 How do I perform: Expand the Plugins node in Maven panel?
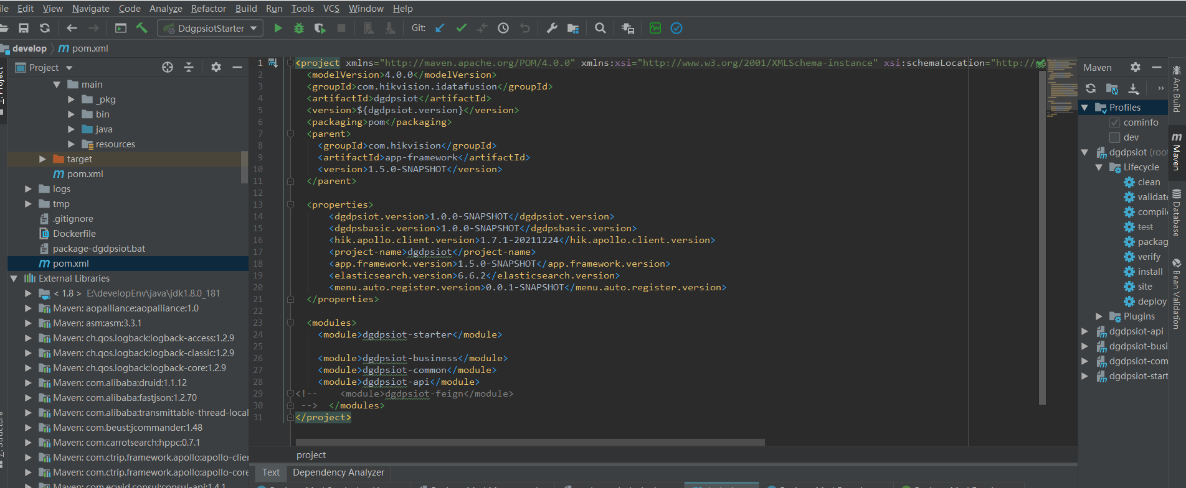click(x=1099, y=316)
